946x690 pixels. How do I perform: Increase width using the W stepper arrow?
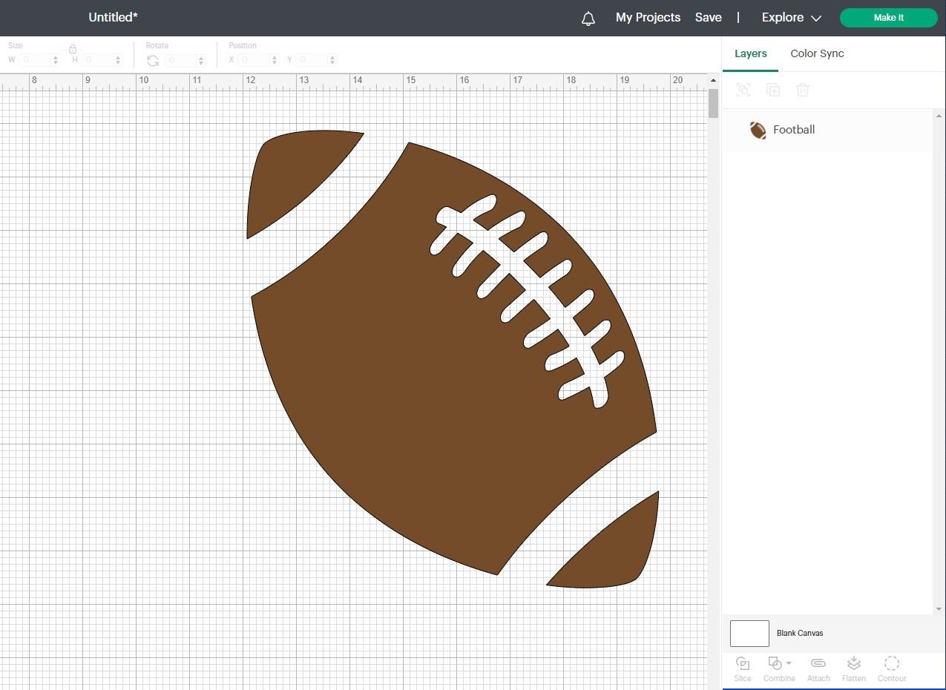click(x=55, y=57)
